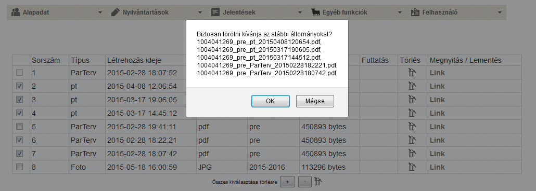Screen dimensions: 536x191
Task: Click the trash icon in row 1
Action: pos(412,73)
